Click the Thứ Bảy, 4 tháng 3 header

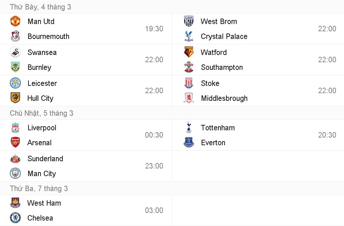coord(41,7)
